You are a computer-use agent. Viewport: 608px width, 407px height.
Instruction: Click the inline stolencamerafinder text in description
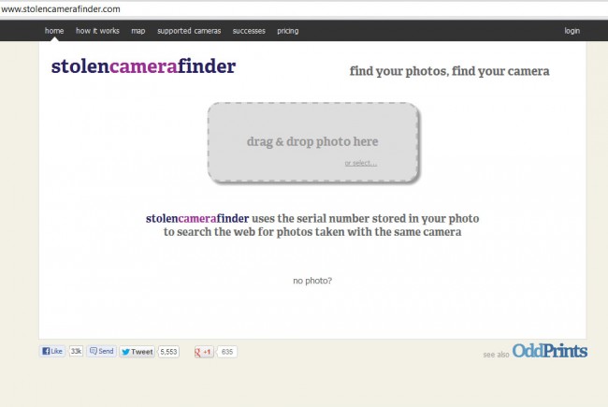pos(197,218)
